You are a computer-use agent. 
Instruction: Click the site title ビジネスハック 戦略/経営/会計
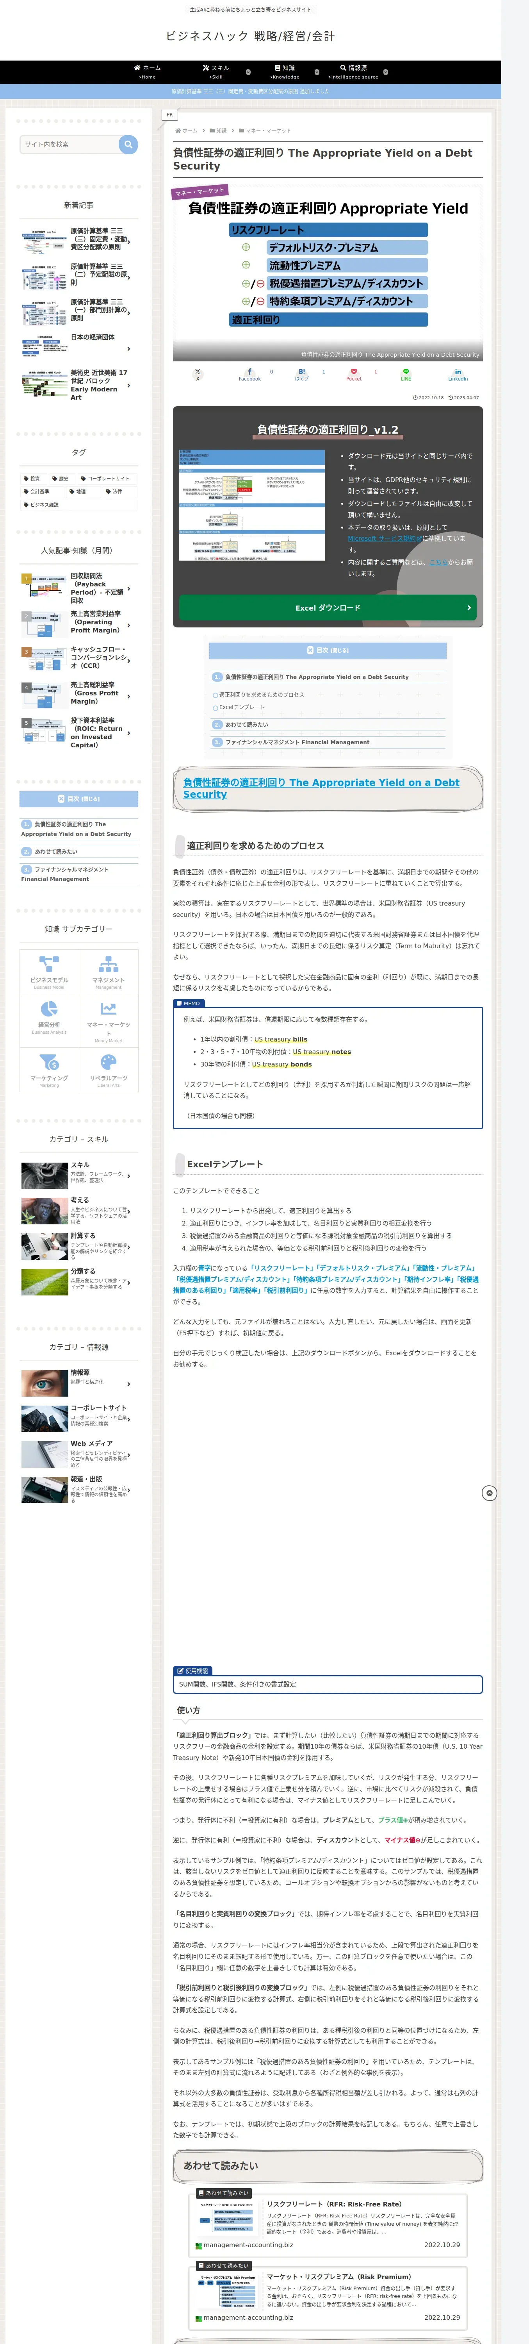tap(250, 36)
